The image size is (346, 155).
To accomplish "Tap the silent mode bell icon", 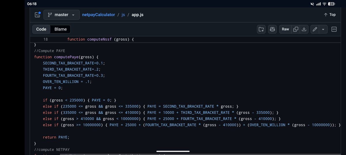I will (312, 4).
